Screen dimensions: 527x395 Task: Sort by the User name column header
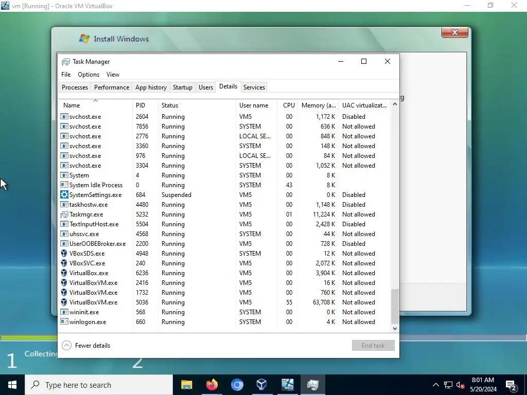(x=256, y=105)
